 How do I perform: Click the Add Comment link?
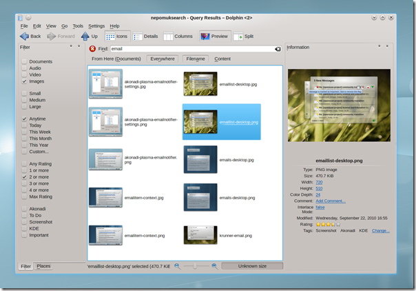point(331,201)
